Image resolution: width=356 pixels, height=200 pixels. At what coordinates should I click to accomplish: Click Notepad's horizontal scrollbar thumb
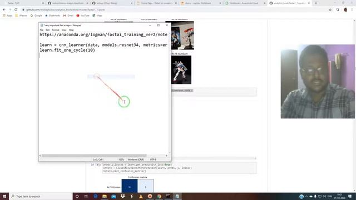click(94, 156)
